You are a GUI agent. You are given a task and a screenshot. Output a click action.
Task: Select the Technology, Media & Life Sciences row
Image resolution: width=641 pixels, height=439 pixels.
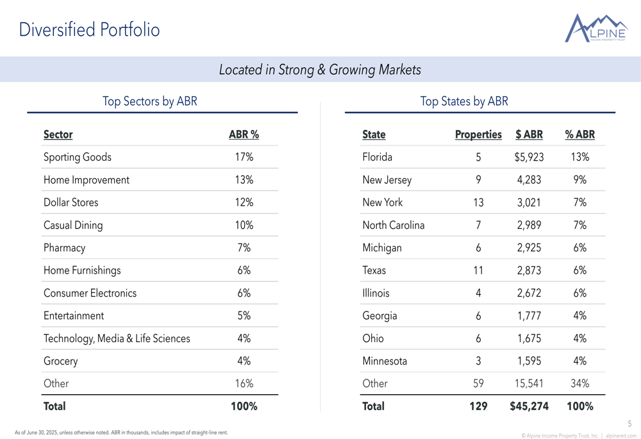pyautogui.click(x=160, y=338)
